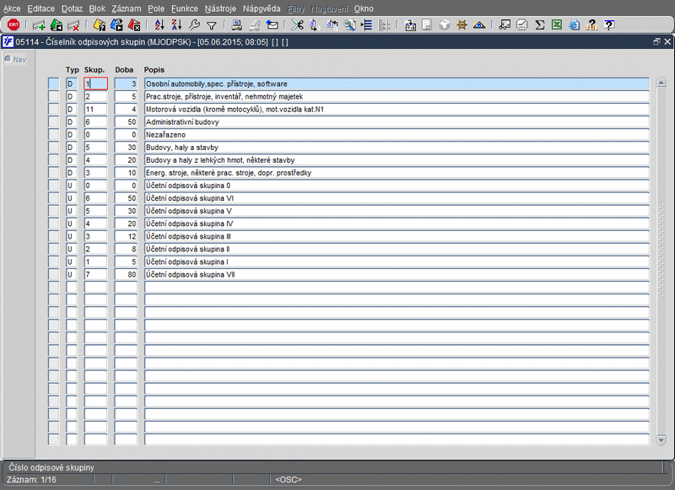Image resolution: width=675 pixels, height=490 pixels.
Task: Open the Nápověda menu
Action: pos(262,8)
